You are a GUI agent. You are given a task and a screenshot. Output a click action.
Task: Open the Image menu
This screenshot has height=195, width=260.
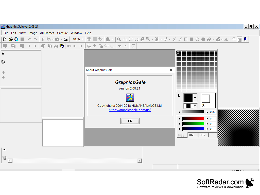[x=33, y=33]
